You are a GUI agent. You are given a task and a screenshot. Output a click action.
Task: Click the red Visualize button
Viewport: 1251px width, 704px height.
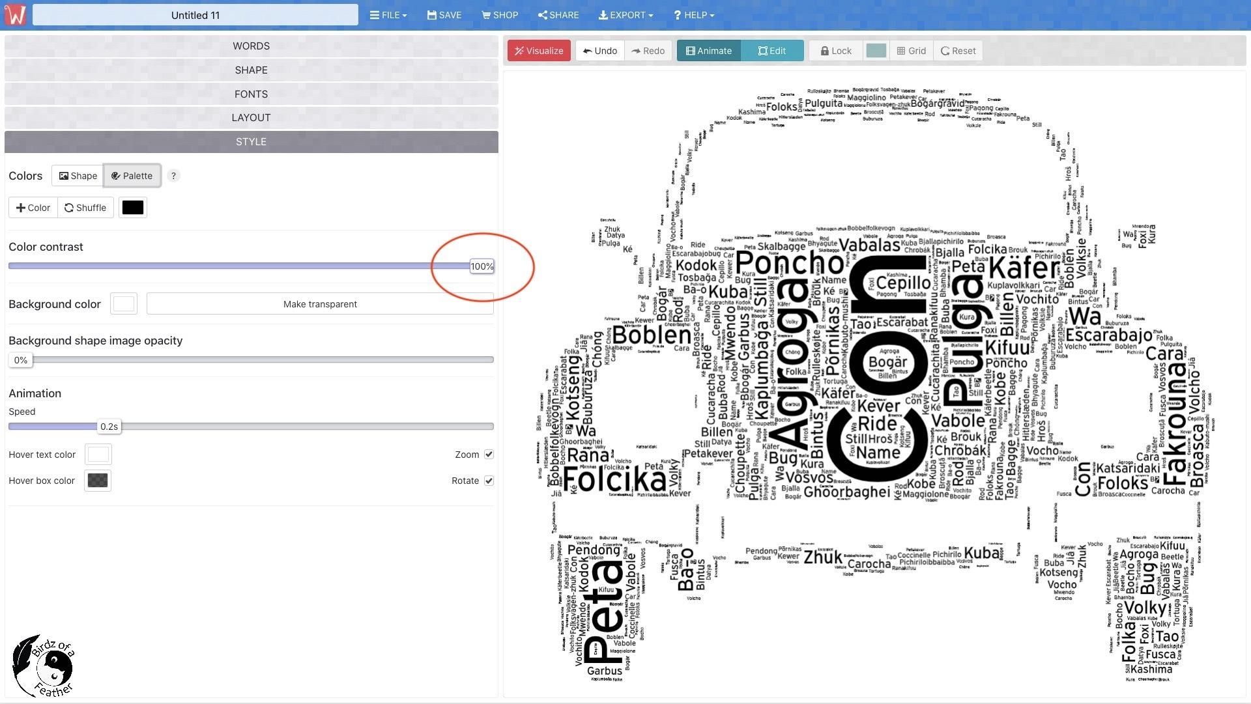coord(539,51)
